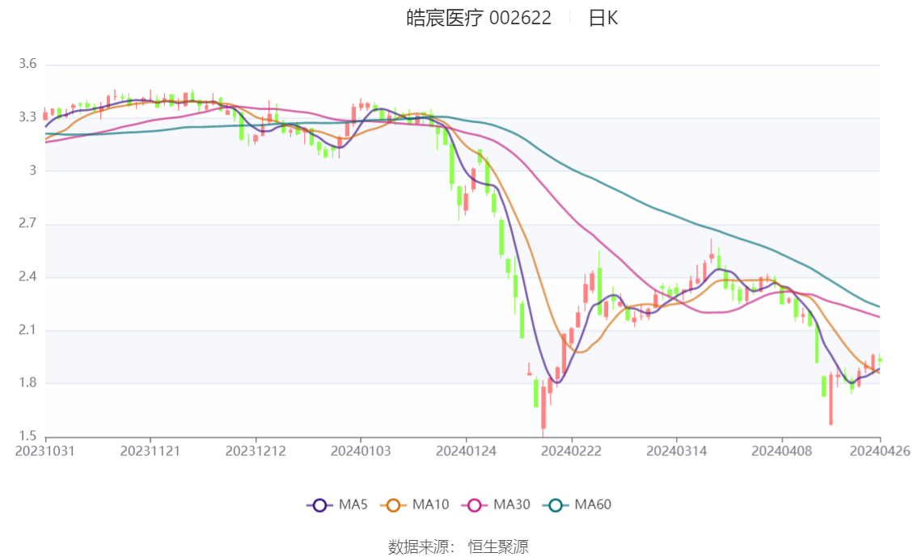Image resolution: width=917 pixels, height=557 pixels.
Task: Click the x-axis date 20231212
Action: pos(256,451)
